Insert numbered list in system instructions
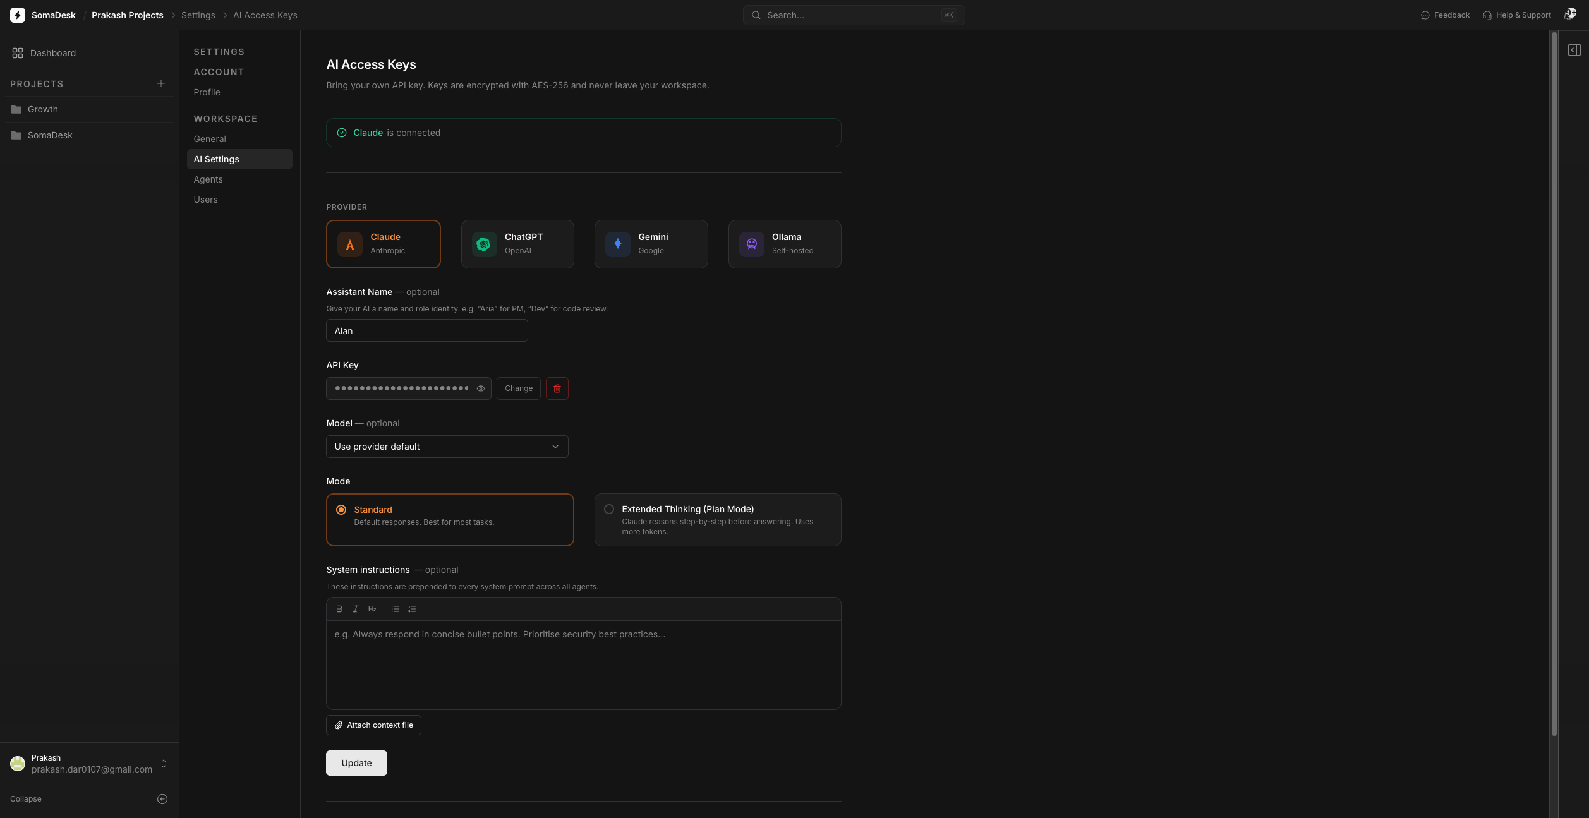 point(412,609)
